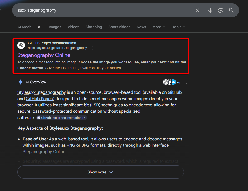Follow the GitHub link in AI Overview
This screenshot has width=248, height=191.
175,92
